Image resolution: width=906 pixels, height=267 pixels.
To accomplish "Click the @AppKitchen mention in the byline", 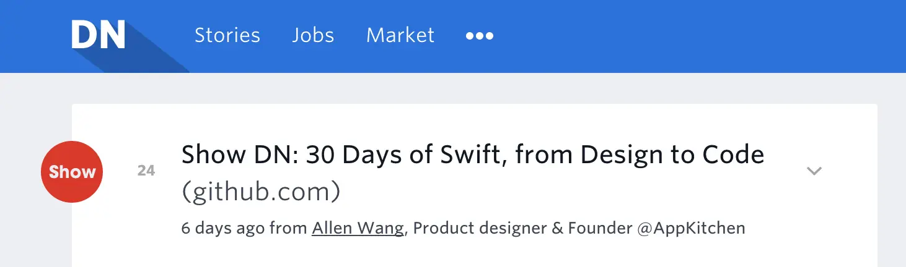I will [691, 228].
